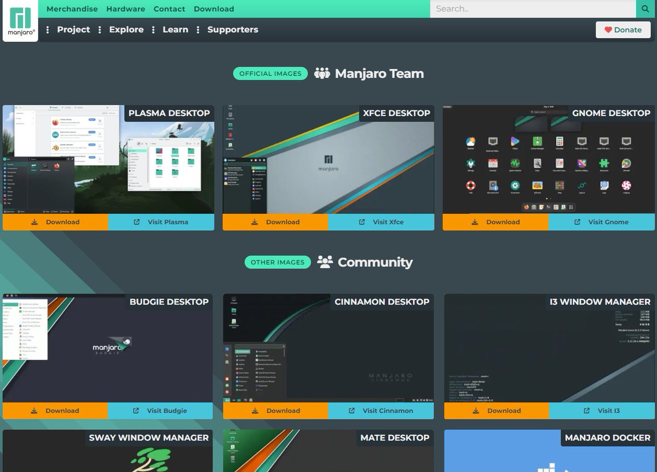Open the Hardware page

pos(126,9)
